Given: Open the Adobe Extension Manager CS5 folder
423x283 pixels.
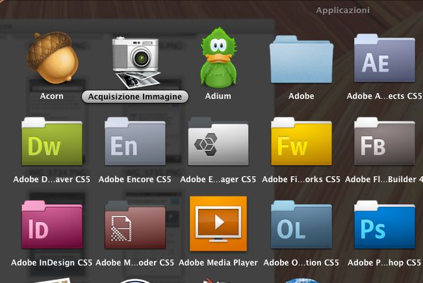Looking at the screenshot, I should 218,141.
